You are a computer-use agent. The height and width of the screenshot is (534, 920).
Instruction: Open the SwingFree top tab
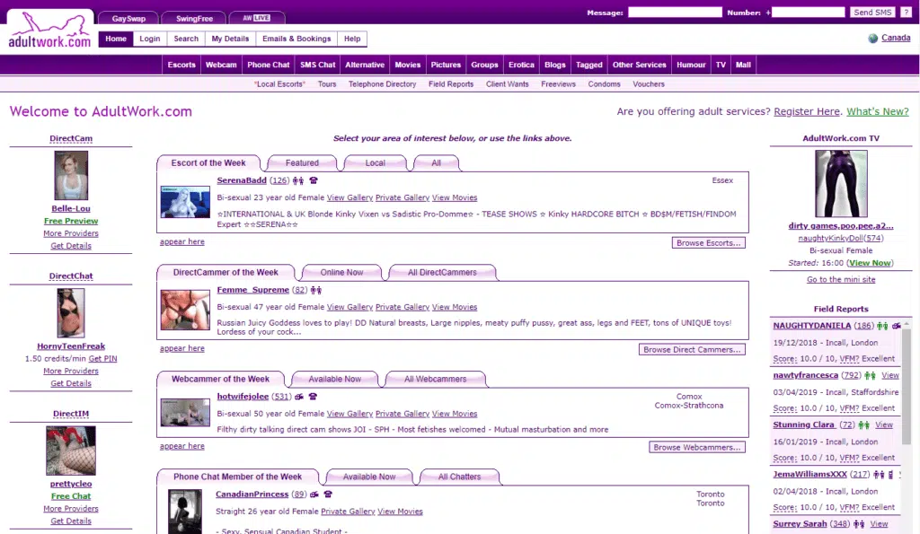click(194, 18)
